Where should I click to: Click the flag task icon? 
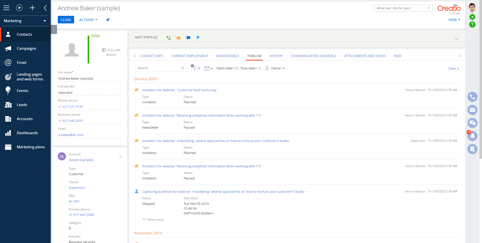pos(198,38)
